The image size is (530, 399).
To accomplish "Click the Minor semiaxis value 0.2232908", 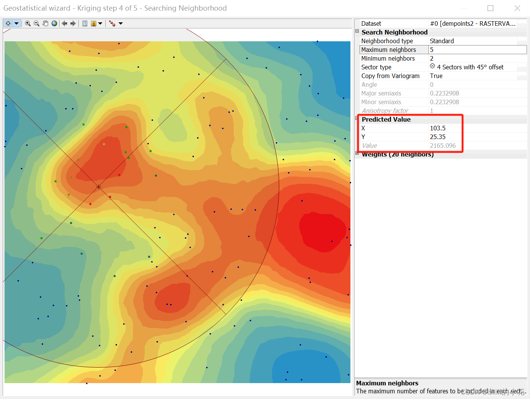I will 444,102.
